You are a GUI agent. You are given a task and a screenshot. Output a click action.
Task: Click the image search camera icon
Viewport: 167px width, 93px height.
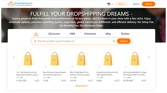(x=114, y=41)
